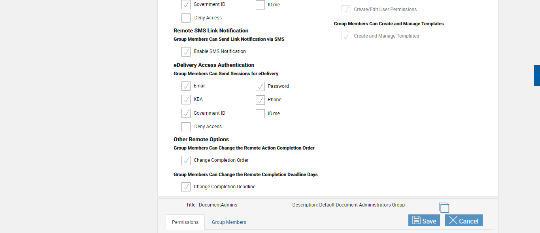Image resolution: width=540 pixels, height=233 pixels.
Task: Switch to the Group Members tab
Action: [229, 222]
